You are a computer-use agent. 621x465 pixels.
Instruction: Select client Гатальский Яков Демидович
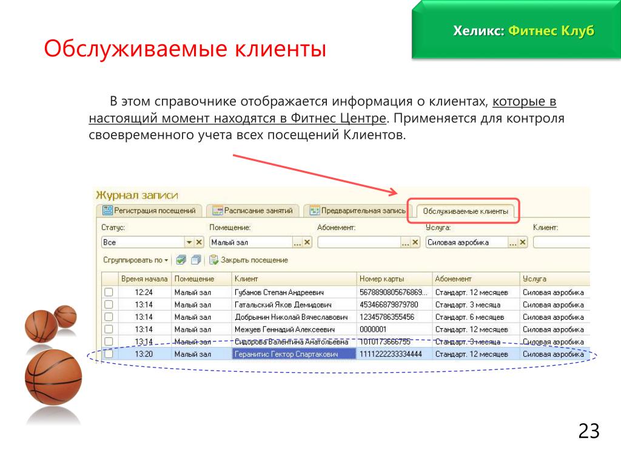[283, 305]
